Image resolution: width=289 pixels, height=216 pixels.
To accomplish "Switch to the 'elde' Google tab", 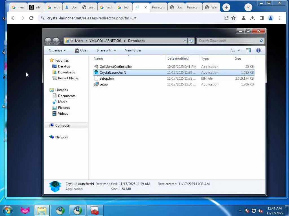I will pyautogui.click(x=54, y=7).
